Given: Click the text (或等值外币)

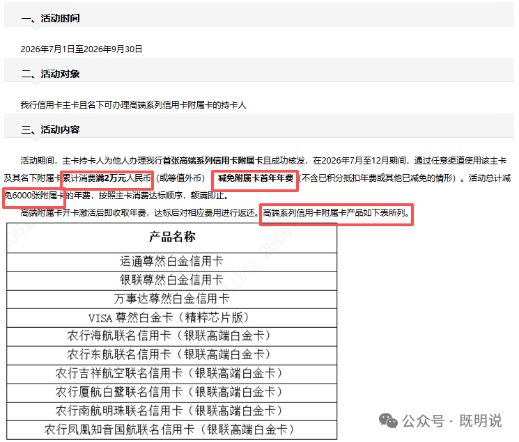Looking at the screenshot, I should tap(180, 178).
